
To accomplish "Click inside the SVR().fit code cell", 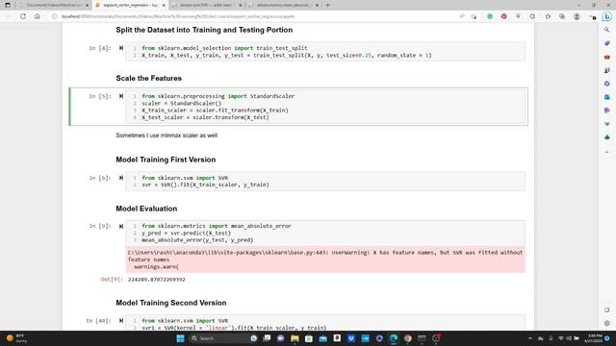I will [x=325, y=182].
